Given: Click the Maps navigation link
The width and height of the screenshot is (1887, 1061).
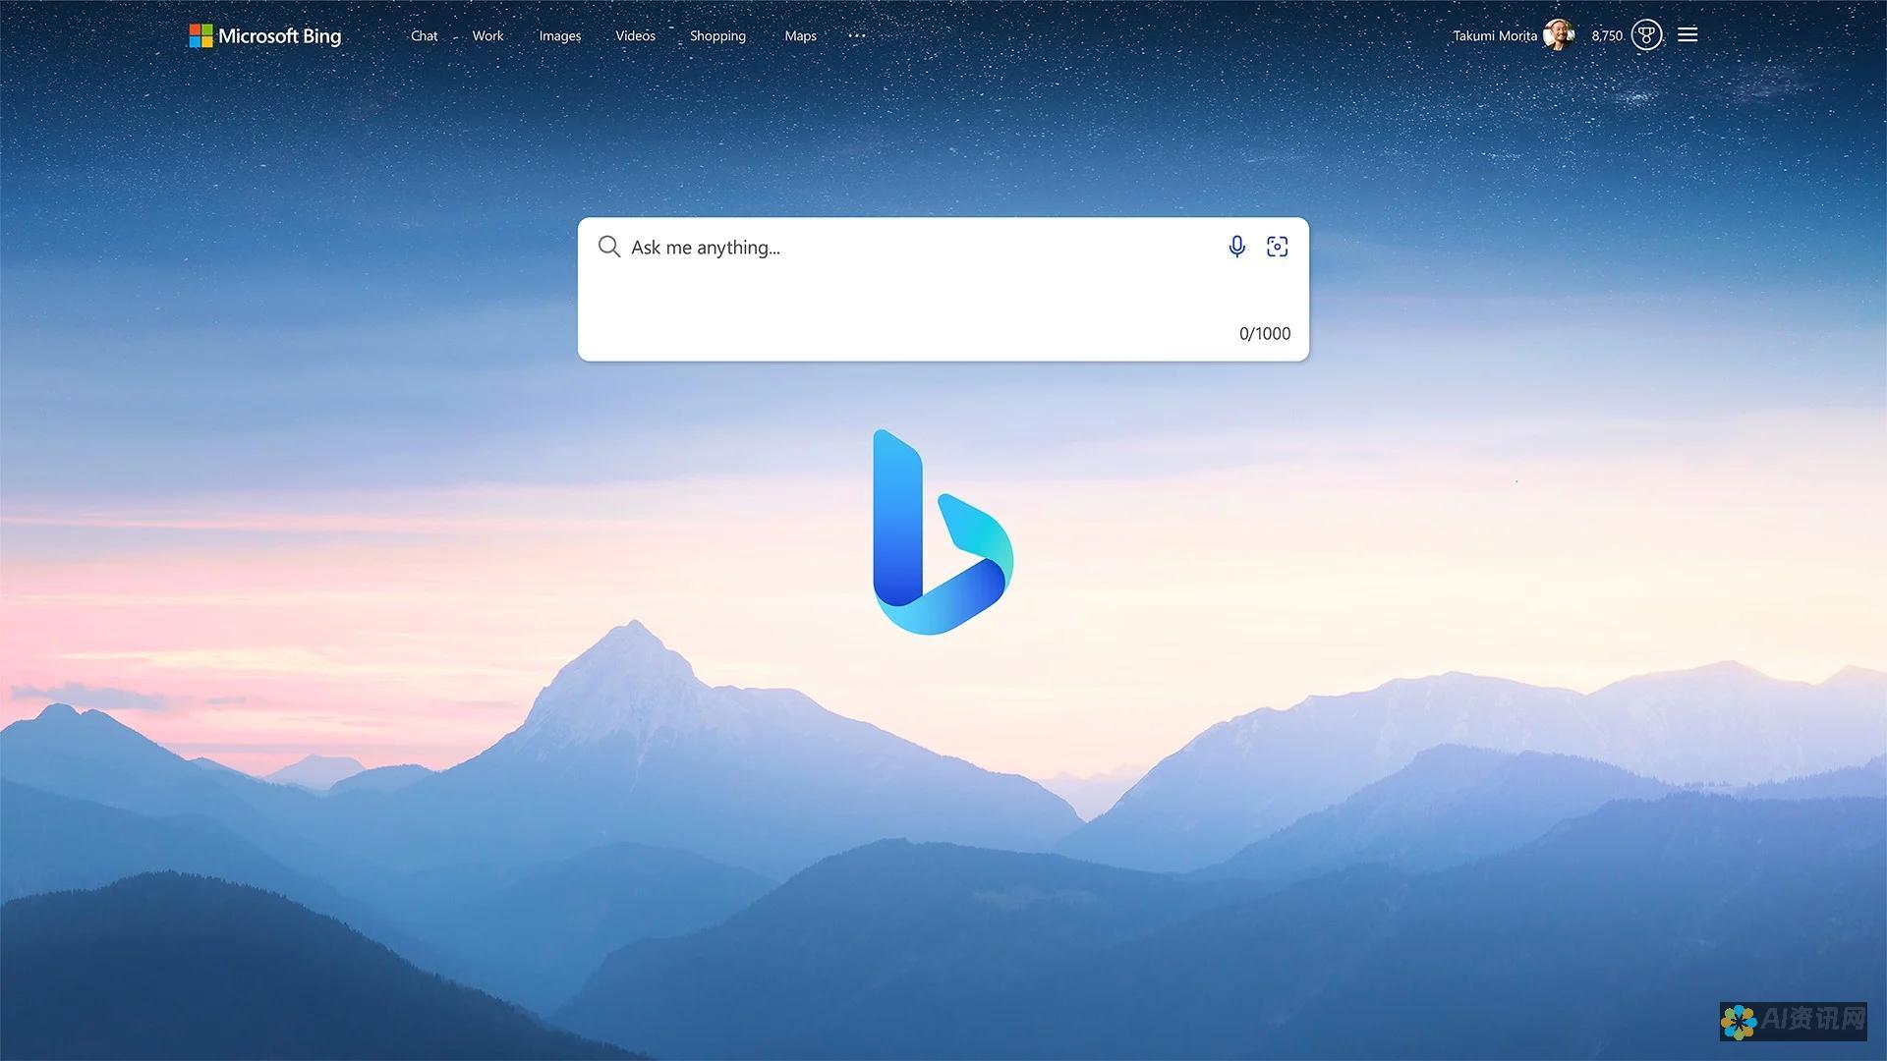Looking at the screenshot, I should (x=800, y=35).
